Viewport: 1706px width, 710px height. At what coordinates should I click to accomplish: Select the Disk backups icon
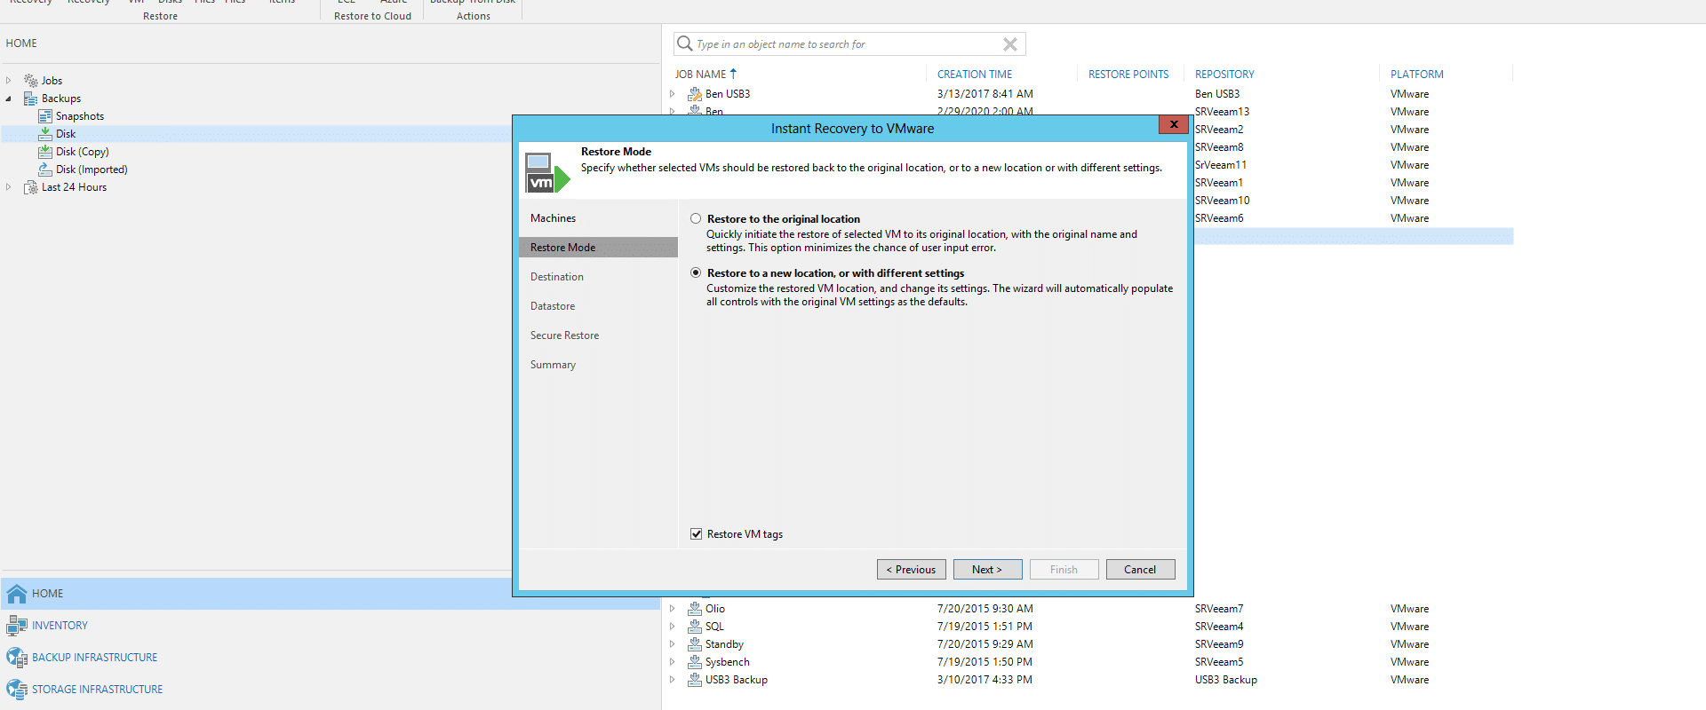click(x=45, y=134)
